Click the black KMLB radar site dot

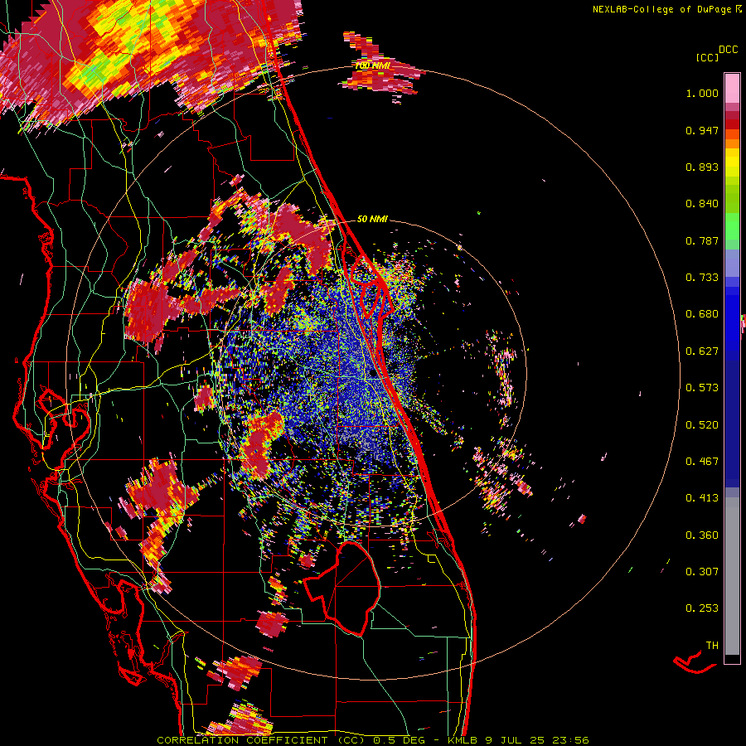[x=373, y=374]
